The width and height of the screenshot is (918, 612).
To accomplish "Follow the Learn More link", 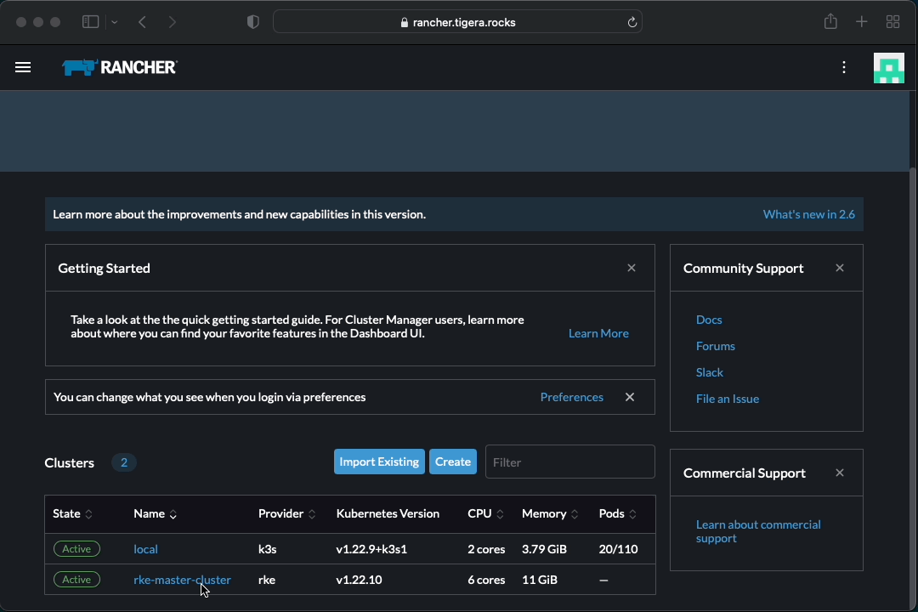I will tap(598, 333).
